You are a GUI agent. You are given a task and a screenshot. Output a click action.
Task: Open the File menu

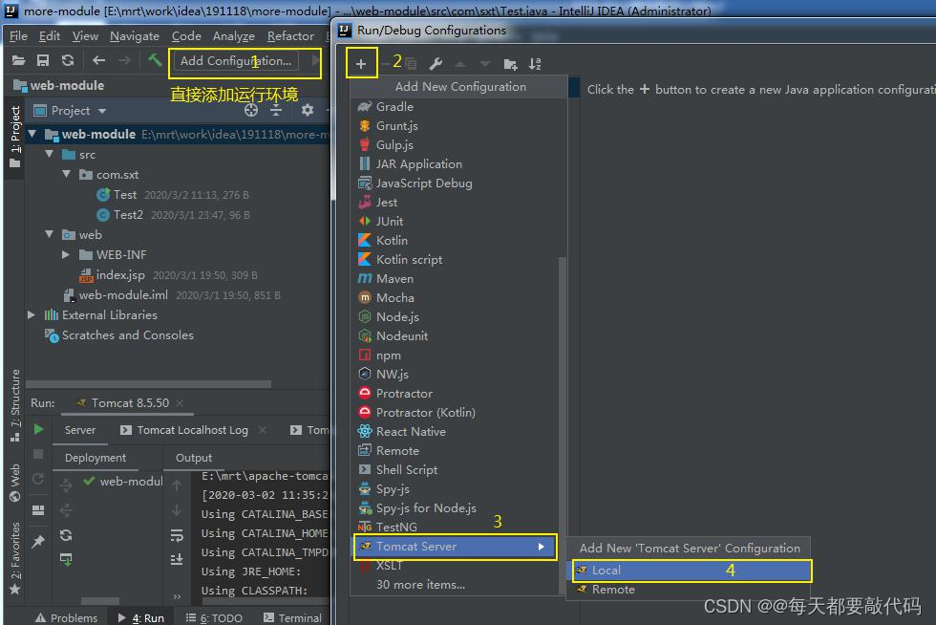point(18,36)
